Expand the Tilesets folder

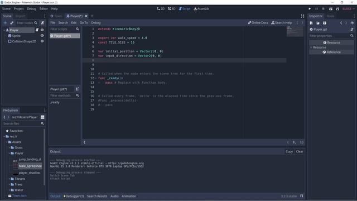click(x=9, y=179)
